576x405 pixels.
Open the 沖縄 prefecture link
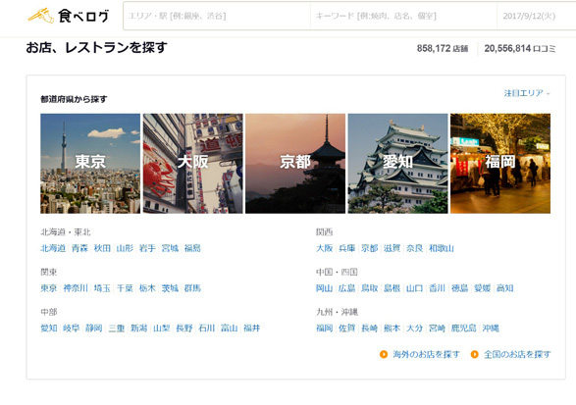(491, 328)
